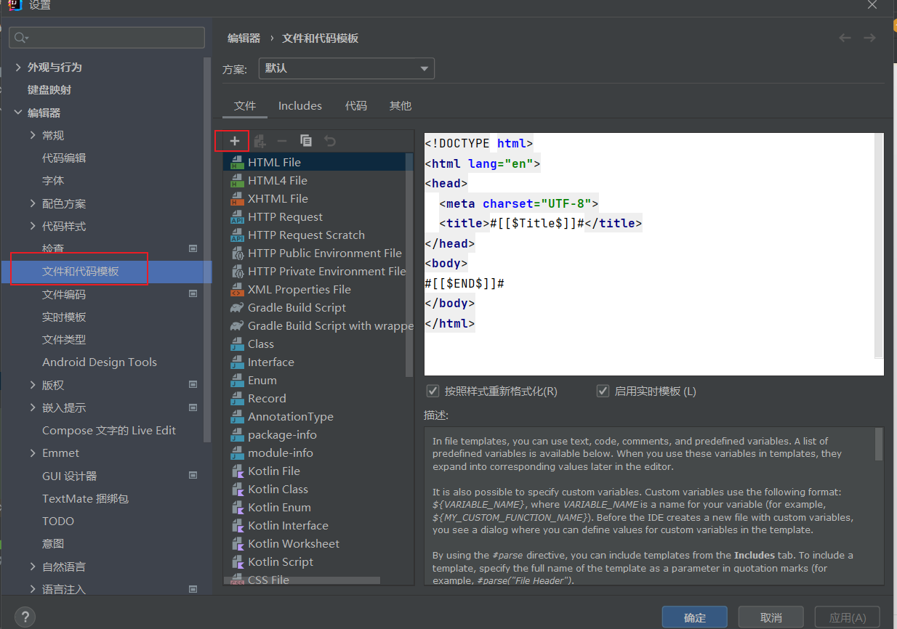The image size is (897, 629).
Task: Switch to the 其他 tab
Action: (x=401, y=106)
